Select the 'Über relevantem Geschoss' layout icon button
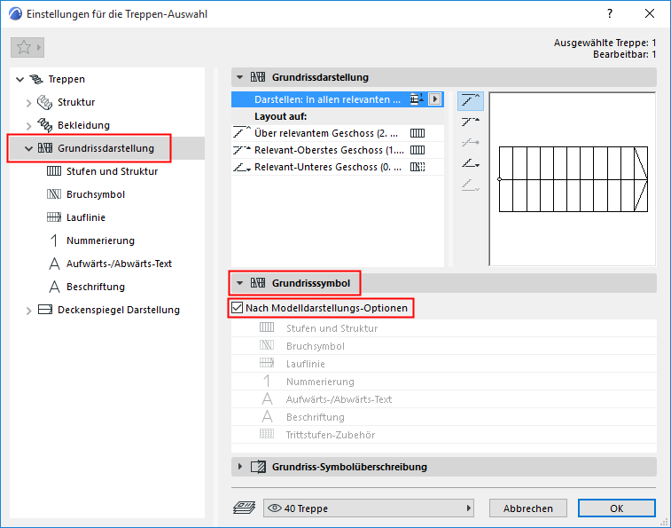This screenshot has width=671, height=528. (471, 101)
